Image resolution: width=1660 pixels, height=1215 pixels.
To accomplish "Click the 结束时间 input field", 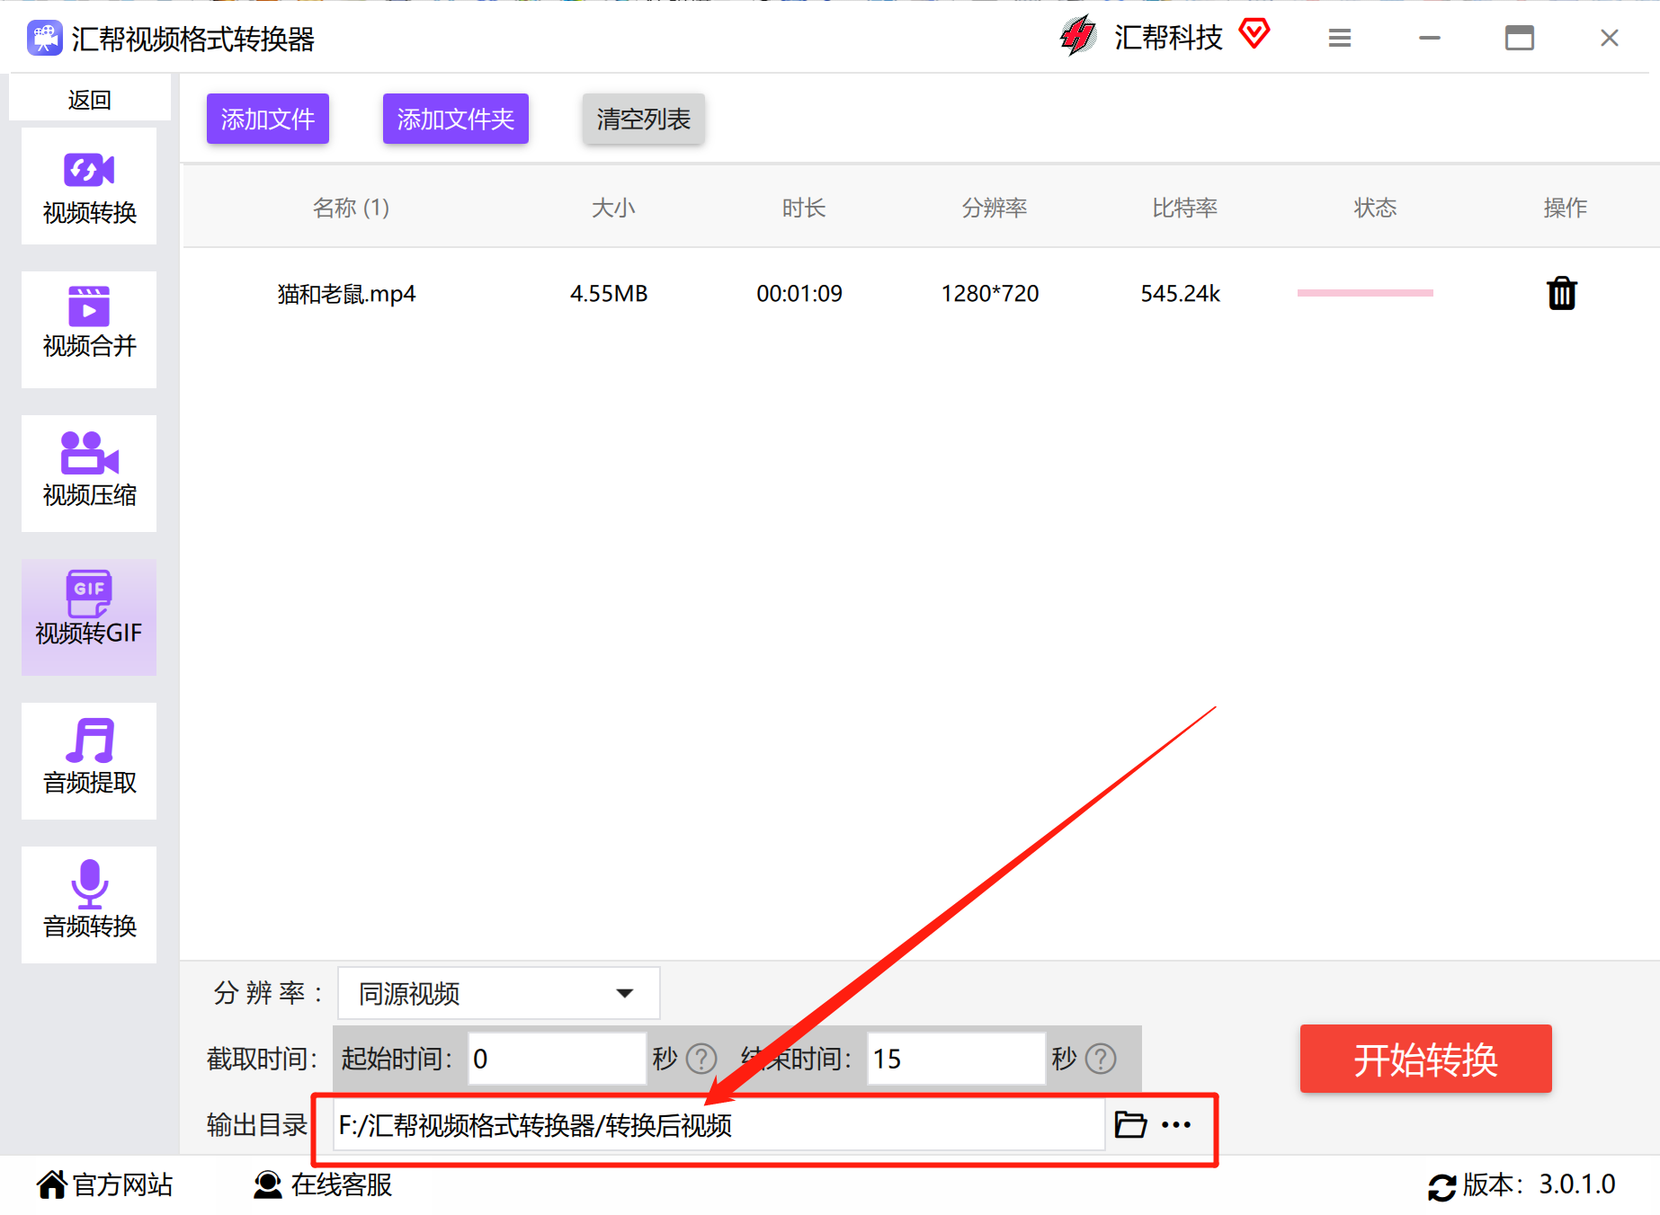I will point(957,1059).
